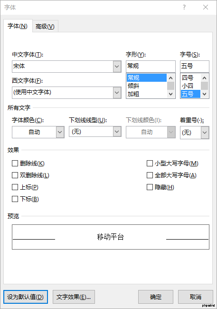The image size is (217, 309).
Task: Open the 下划线线型 dropdown
Action: 117,131
